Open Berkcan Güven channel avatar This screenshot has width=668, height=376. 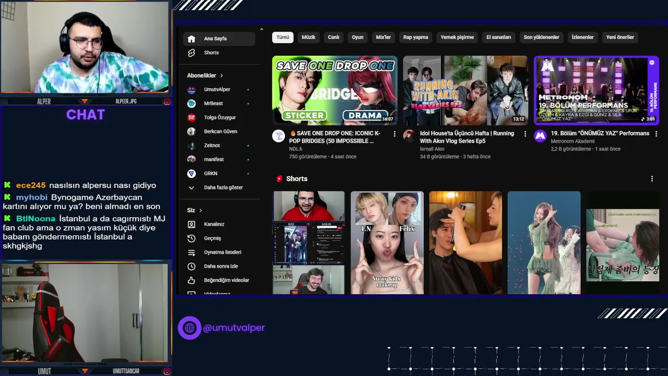192,132
